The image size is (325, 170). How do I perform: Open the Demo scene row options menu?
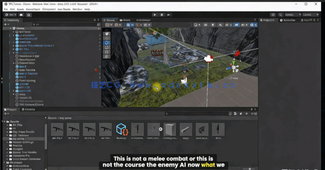tap(99, 28)
